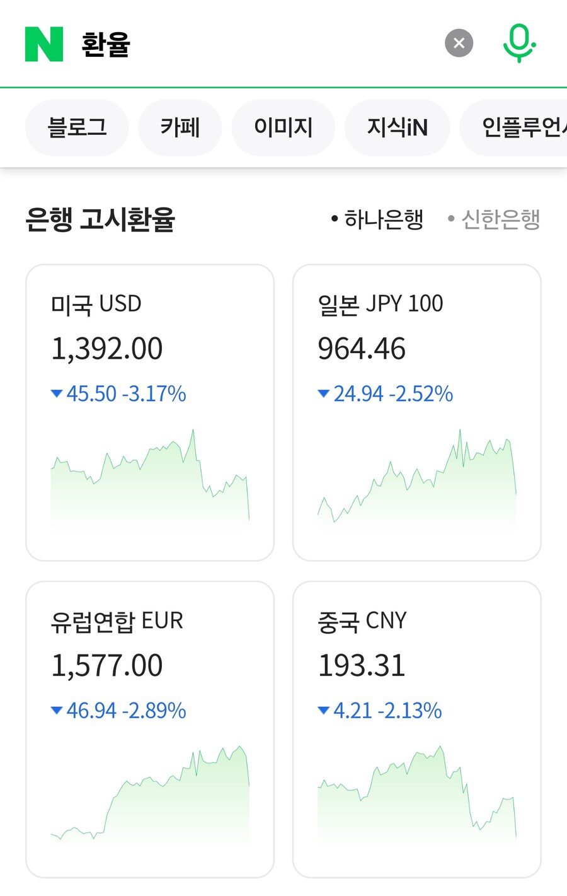
Task: Open Naver home via green N logo
Action: click(44, 44)
